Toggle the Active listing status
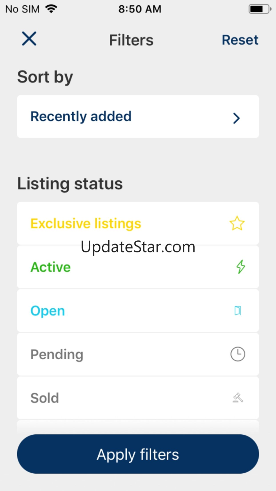The image size is (276, 491). coord(138,267)
